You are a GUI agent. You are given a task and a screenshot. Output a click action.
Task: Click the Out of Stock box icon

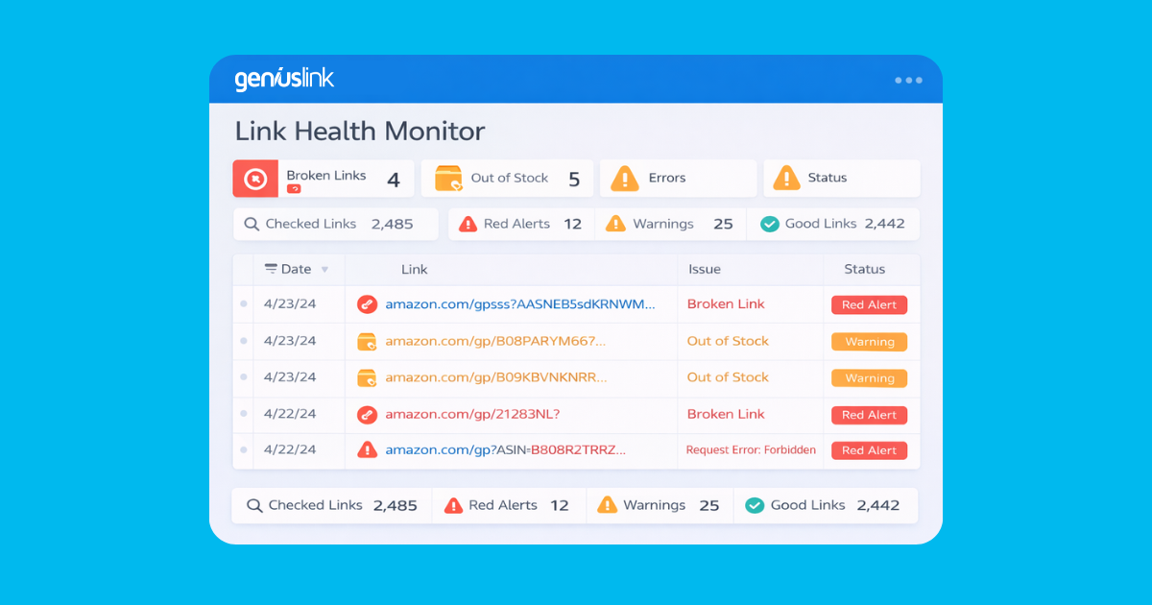(448, 179)
